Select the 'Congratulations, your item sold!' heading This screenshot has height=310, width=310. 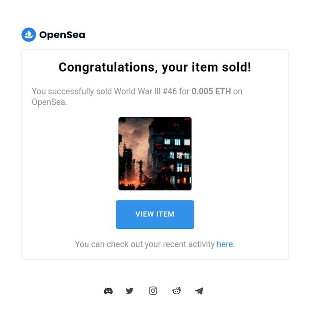pyautogui.click(x=155, y=67)
